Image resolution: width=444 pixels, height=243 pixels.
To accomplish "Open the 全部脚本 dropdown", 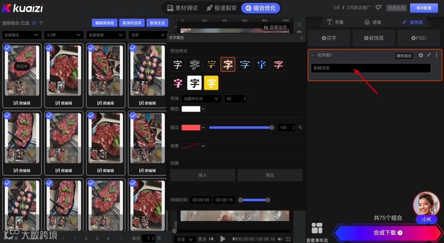I will pyautogui.click(x=21, y=35).
